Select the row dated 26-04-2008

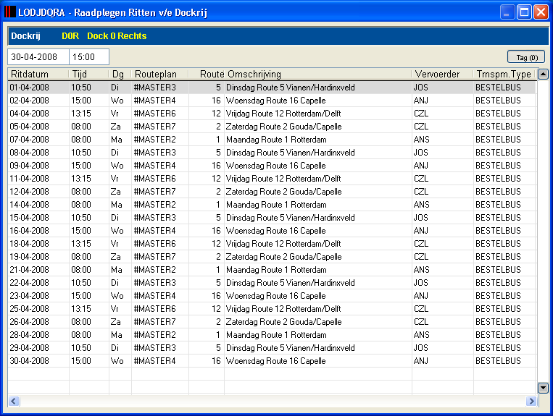click(x=272, y=322)
